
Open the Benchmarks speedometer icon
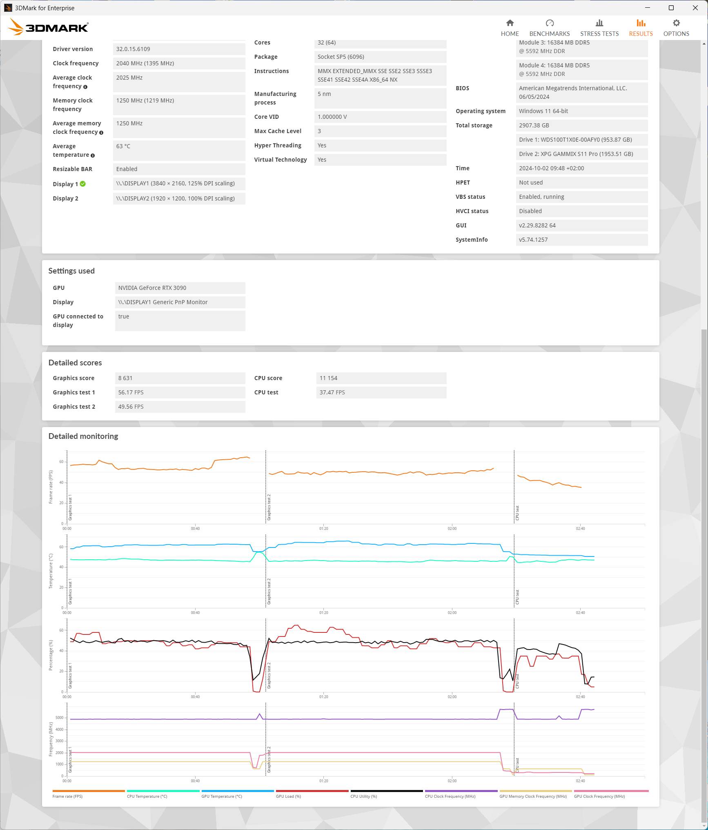pos(549,23)
